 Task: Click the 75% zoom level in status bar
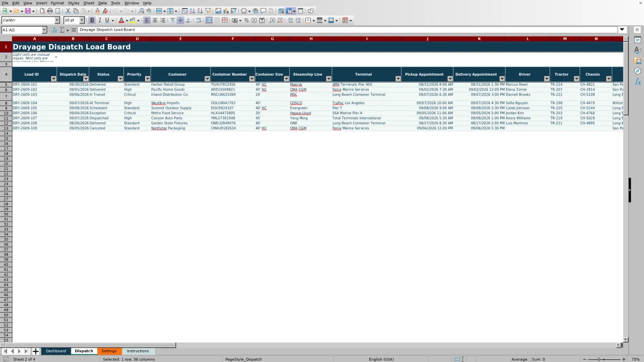pyautogui.click(x=635, y=359)
